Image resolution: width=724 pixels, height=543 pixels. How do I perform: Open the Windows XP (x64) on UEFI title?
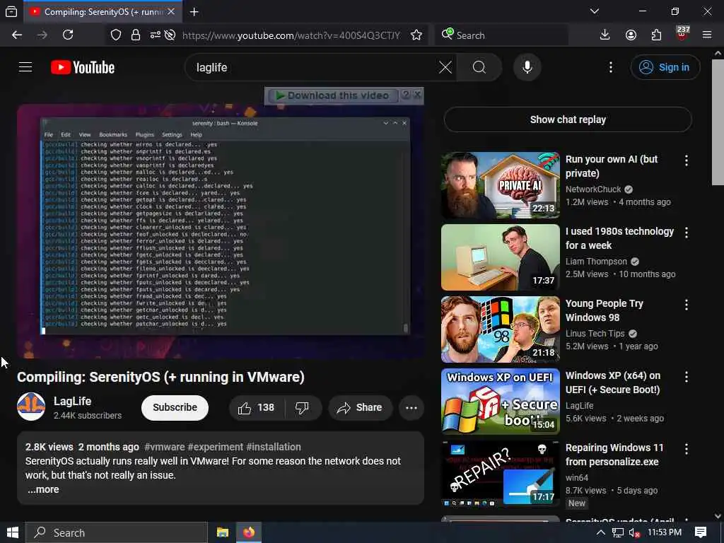[x=613, y=383]
